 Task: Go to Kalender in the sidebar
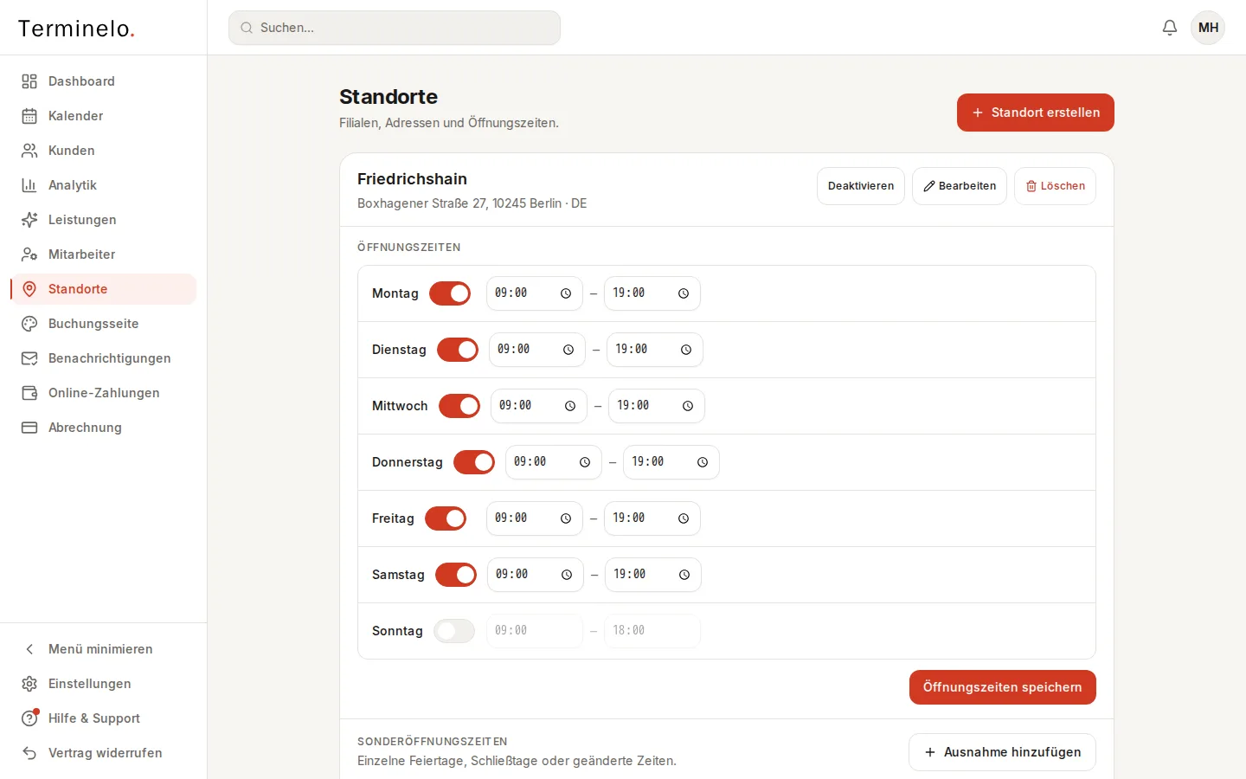104,116
